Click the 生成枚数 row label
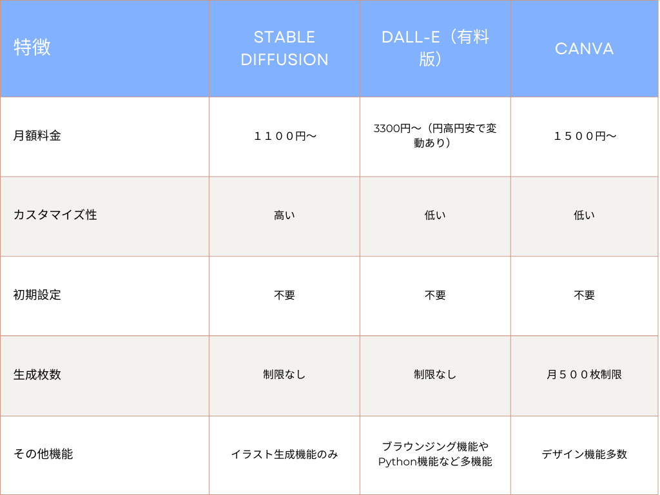Screen dimensions: 660x495 [37, 374]
